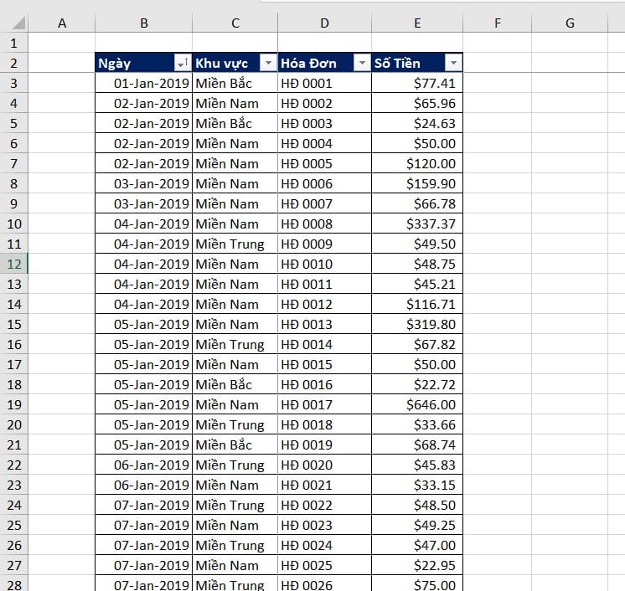Select the HĐ 0020 invoice cell
This screenshot has width=625, height=591.
coord(324,465)
